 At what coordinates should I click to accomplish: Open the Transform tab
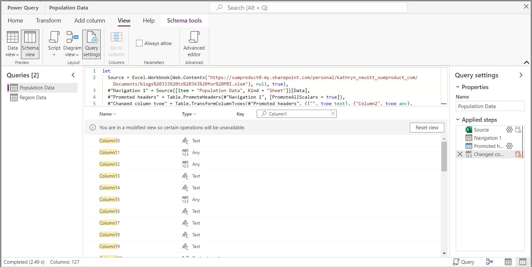(x=48, y=21)
